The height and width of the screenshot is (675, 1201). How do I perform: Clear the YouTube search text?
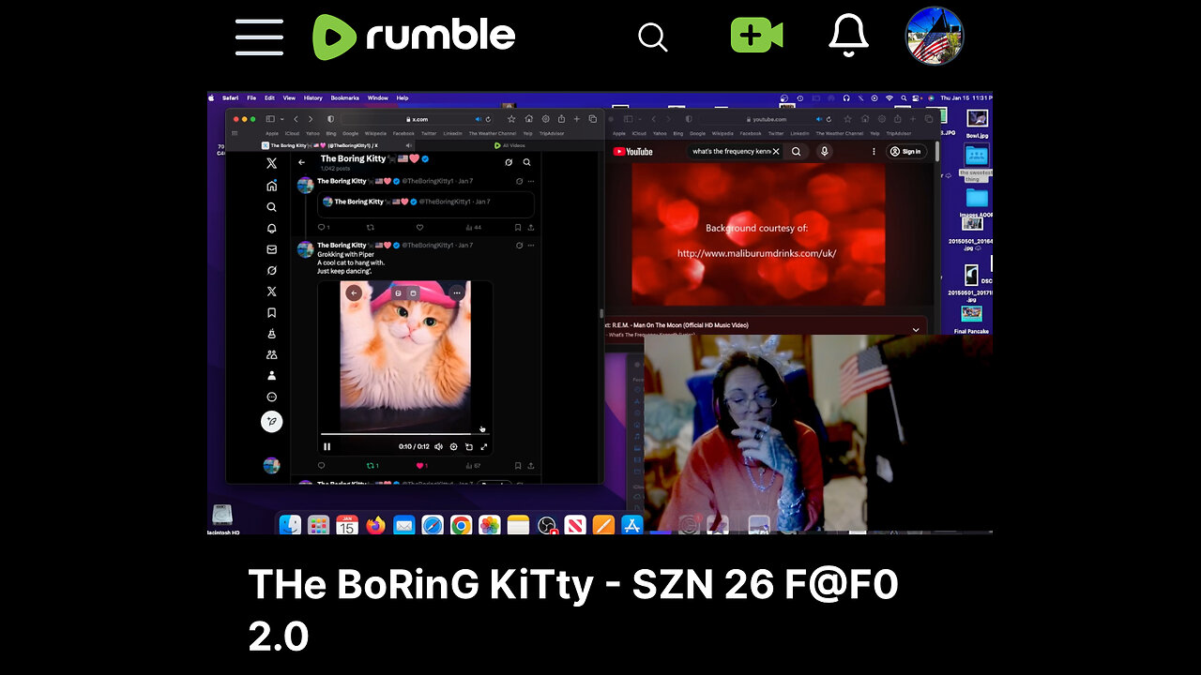point(776,151)
